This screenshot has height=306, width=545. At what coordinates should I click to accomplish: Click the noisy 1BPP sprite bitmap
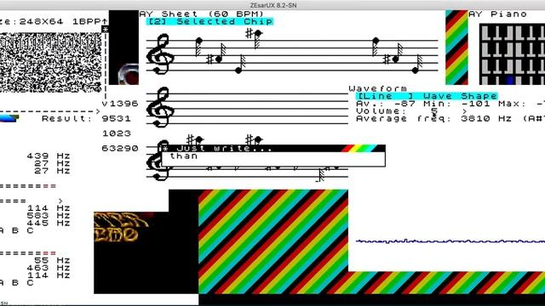pyautogui.click(x=51, y=62)
